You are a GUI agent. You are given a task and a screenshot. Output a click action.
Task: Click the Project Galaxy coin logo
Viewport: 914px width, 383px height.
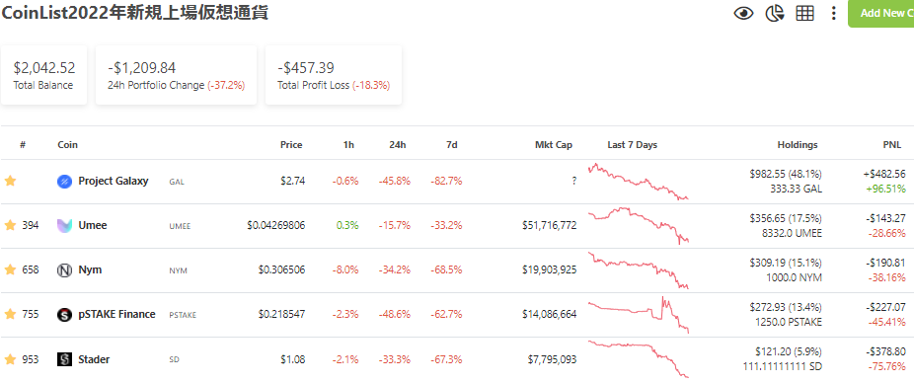pos(64,182)
